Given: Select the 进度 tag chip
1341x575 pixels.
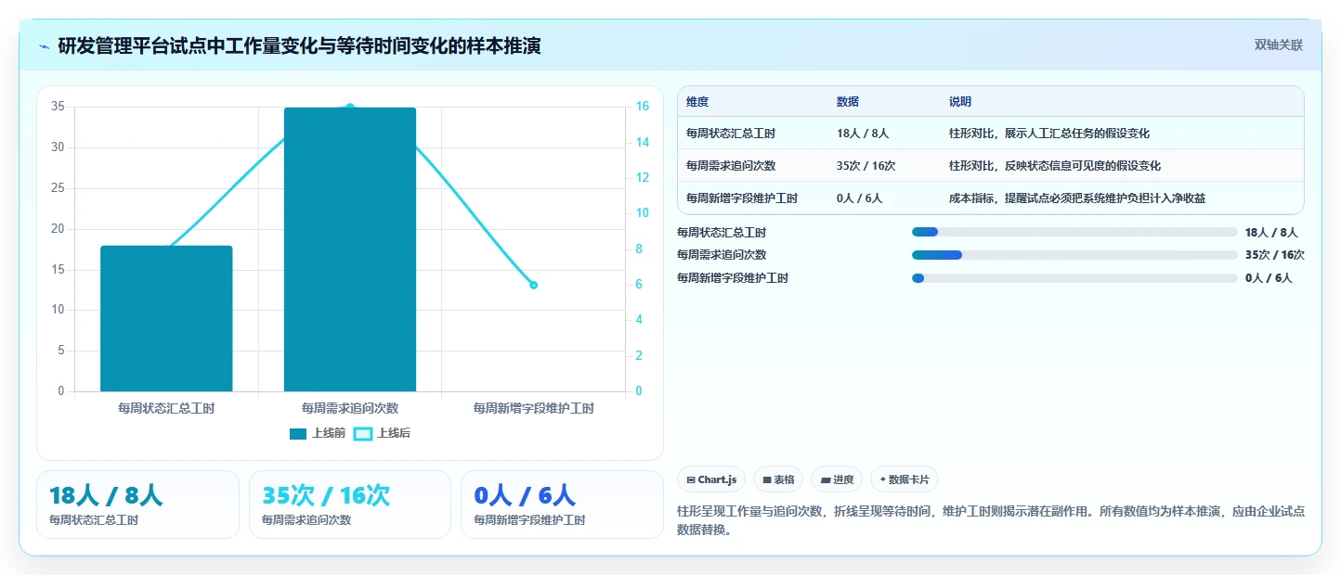Looking at the screenshot, I should pos(837,479).
